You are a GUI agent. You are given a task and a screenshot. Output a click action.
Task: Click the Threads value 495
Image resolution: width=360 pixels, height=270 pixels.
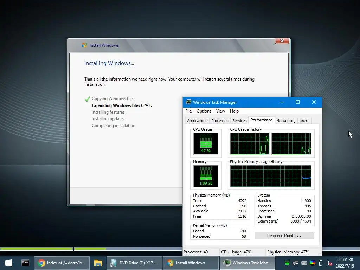pyautogui.click(x=308, y=206)
